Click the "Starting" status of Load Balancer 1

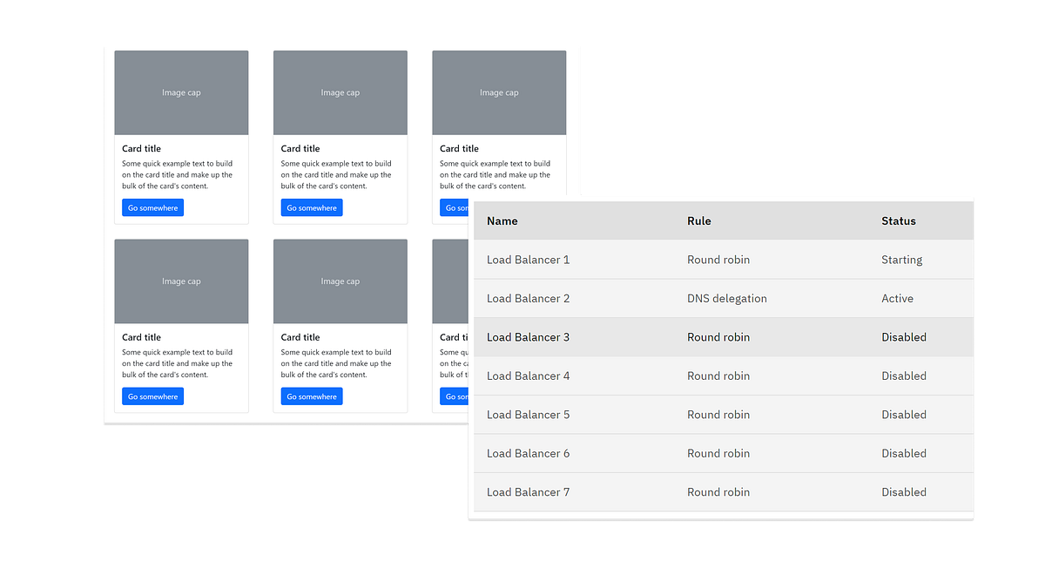tap(901, 259)
